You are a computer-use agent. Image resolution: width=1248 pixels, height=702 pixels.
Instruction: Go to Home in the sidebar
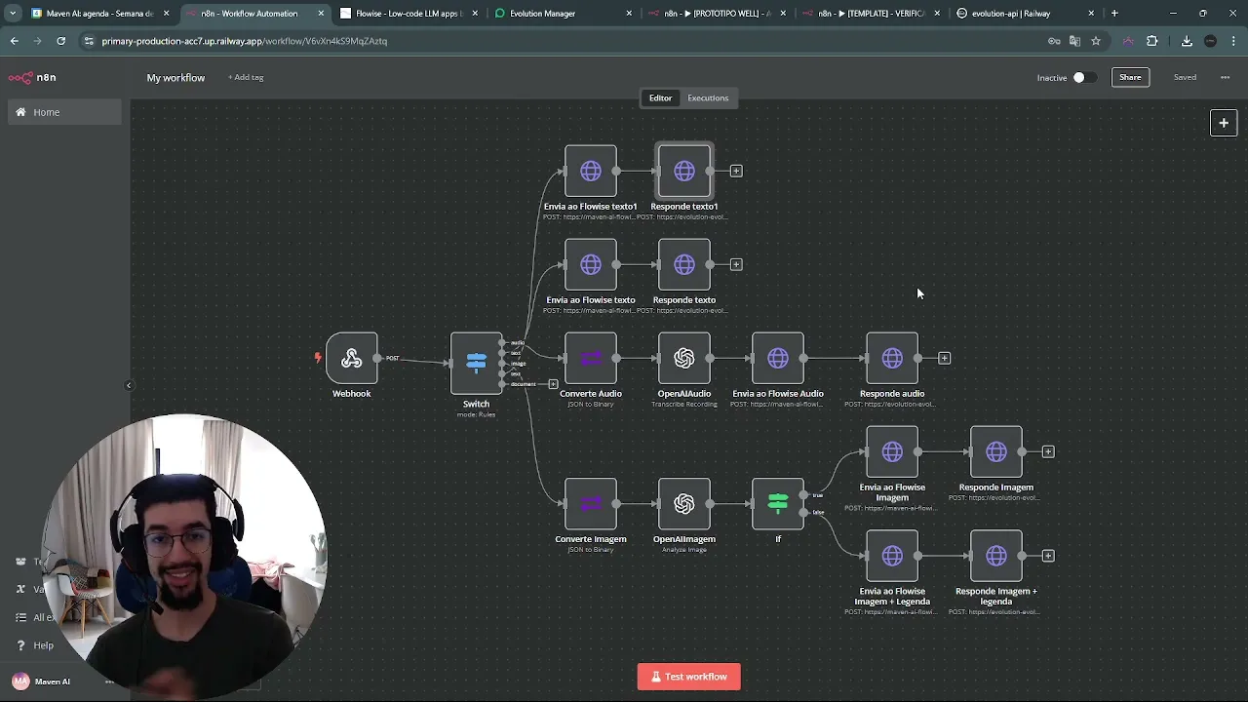pyautogui.click(x=65, y=112)
